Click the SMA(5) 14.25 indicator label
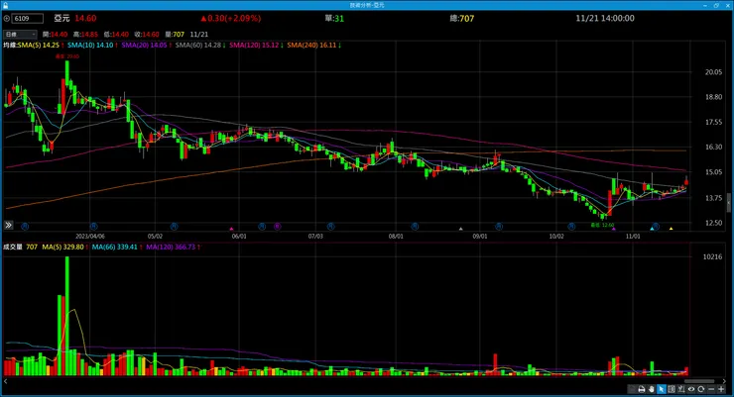The image size is (734, 397). [41, 46]
